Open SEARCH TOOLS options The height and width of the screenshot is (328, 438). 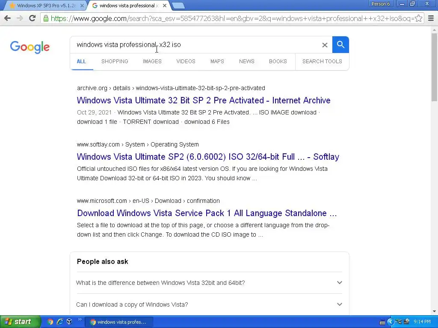pyautogui.click(x=322, y=61)
